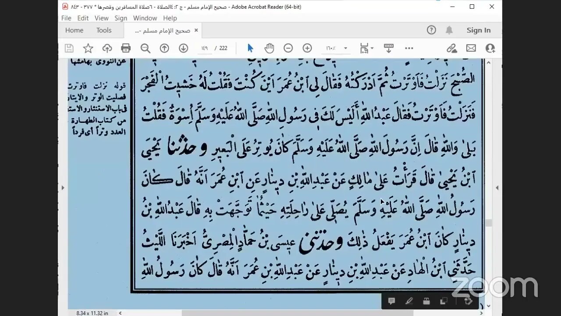Switch to the Home tab
This screenshot has width=561, height=316.
coord(74,30)
